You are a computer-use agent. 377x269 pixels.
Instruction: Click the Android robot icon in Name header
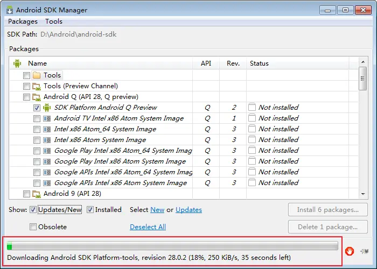(17, 63)
